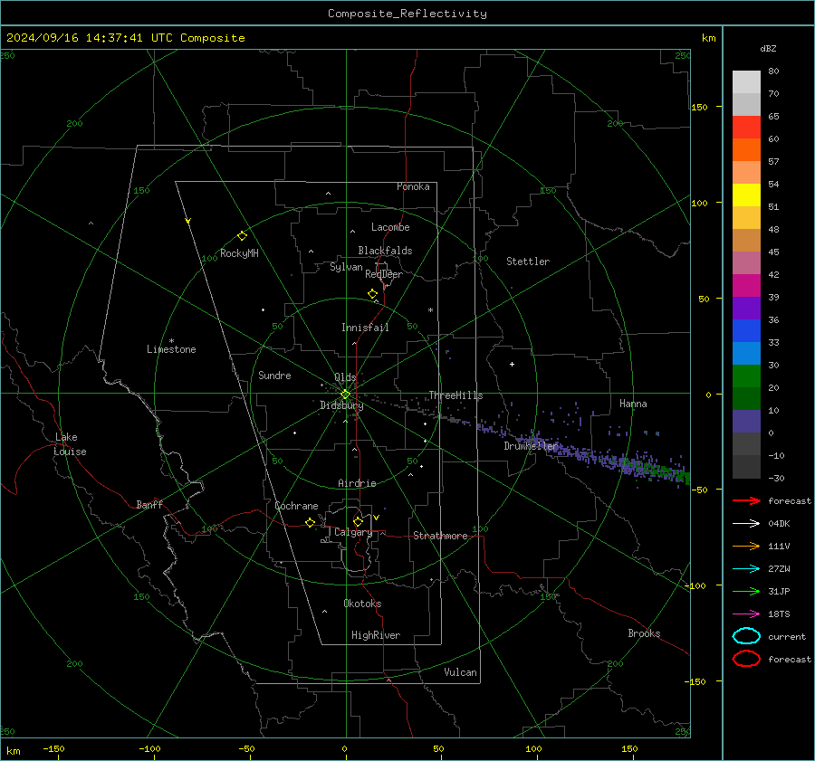Click the Blackfalds label
The width and height of the screenshot is (815, 761).
pyautogui.click(x=385, y=251)
